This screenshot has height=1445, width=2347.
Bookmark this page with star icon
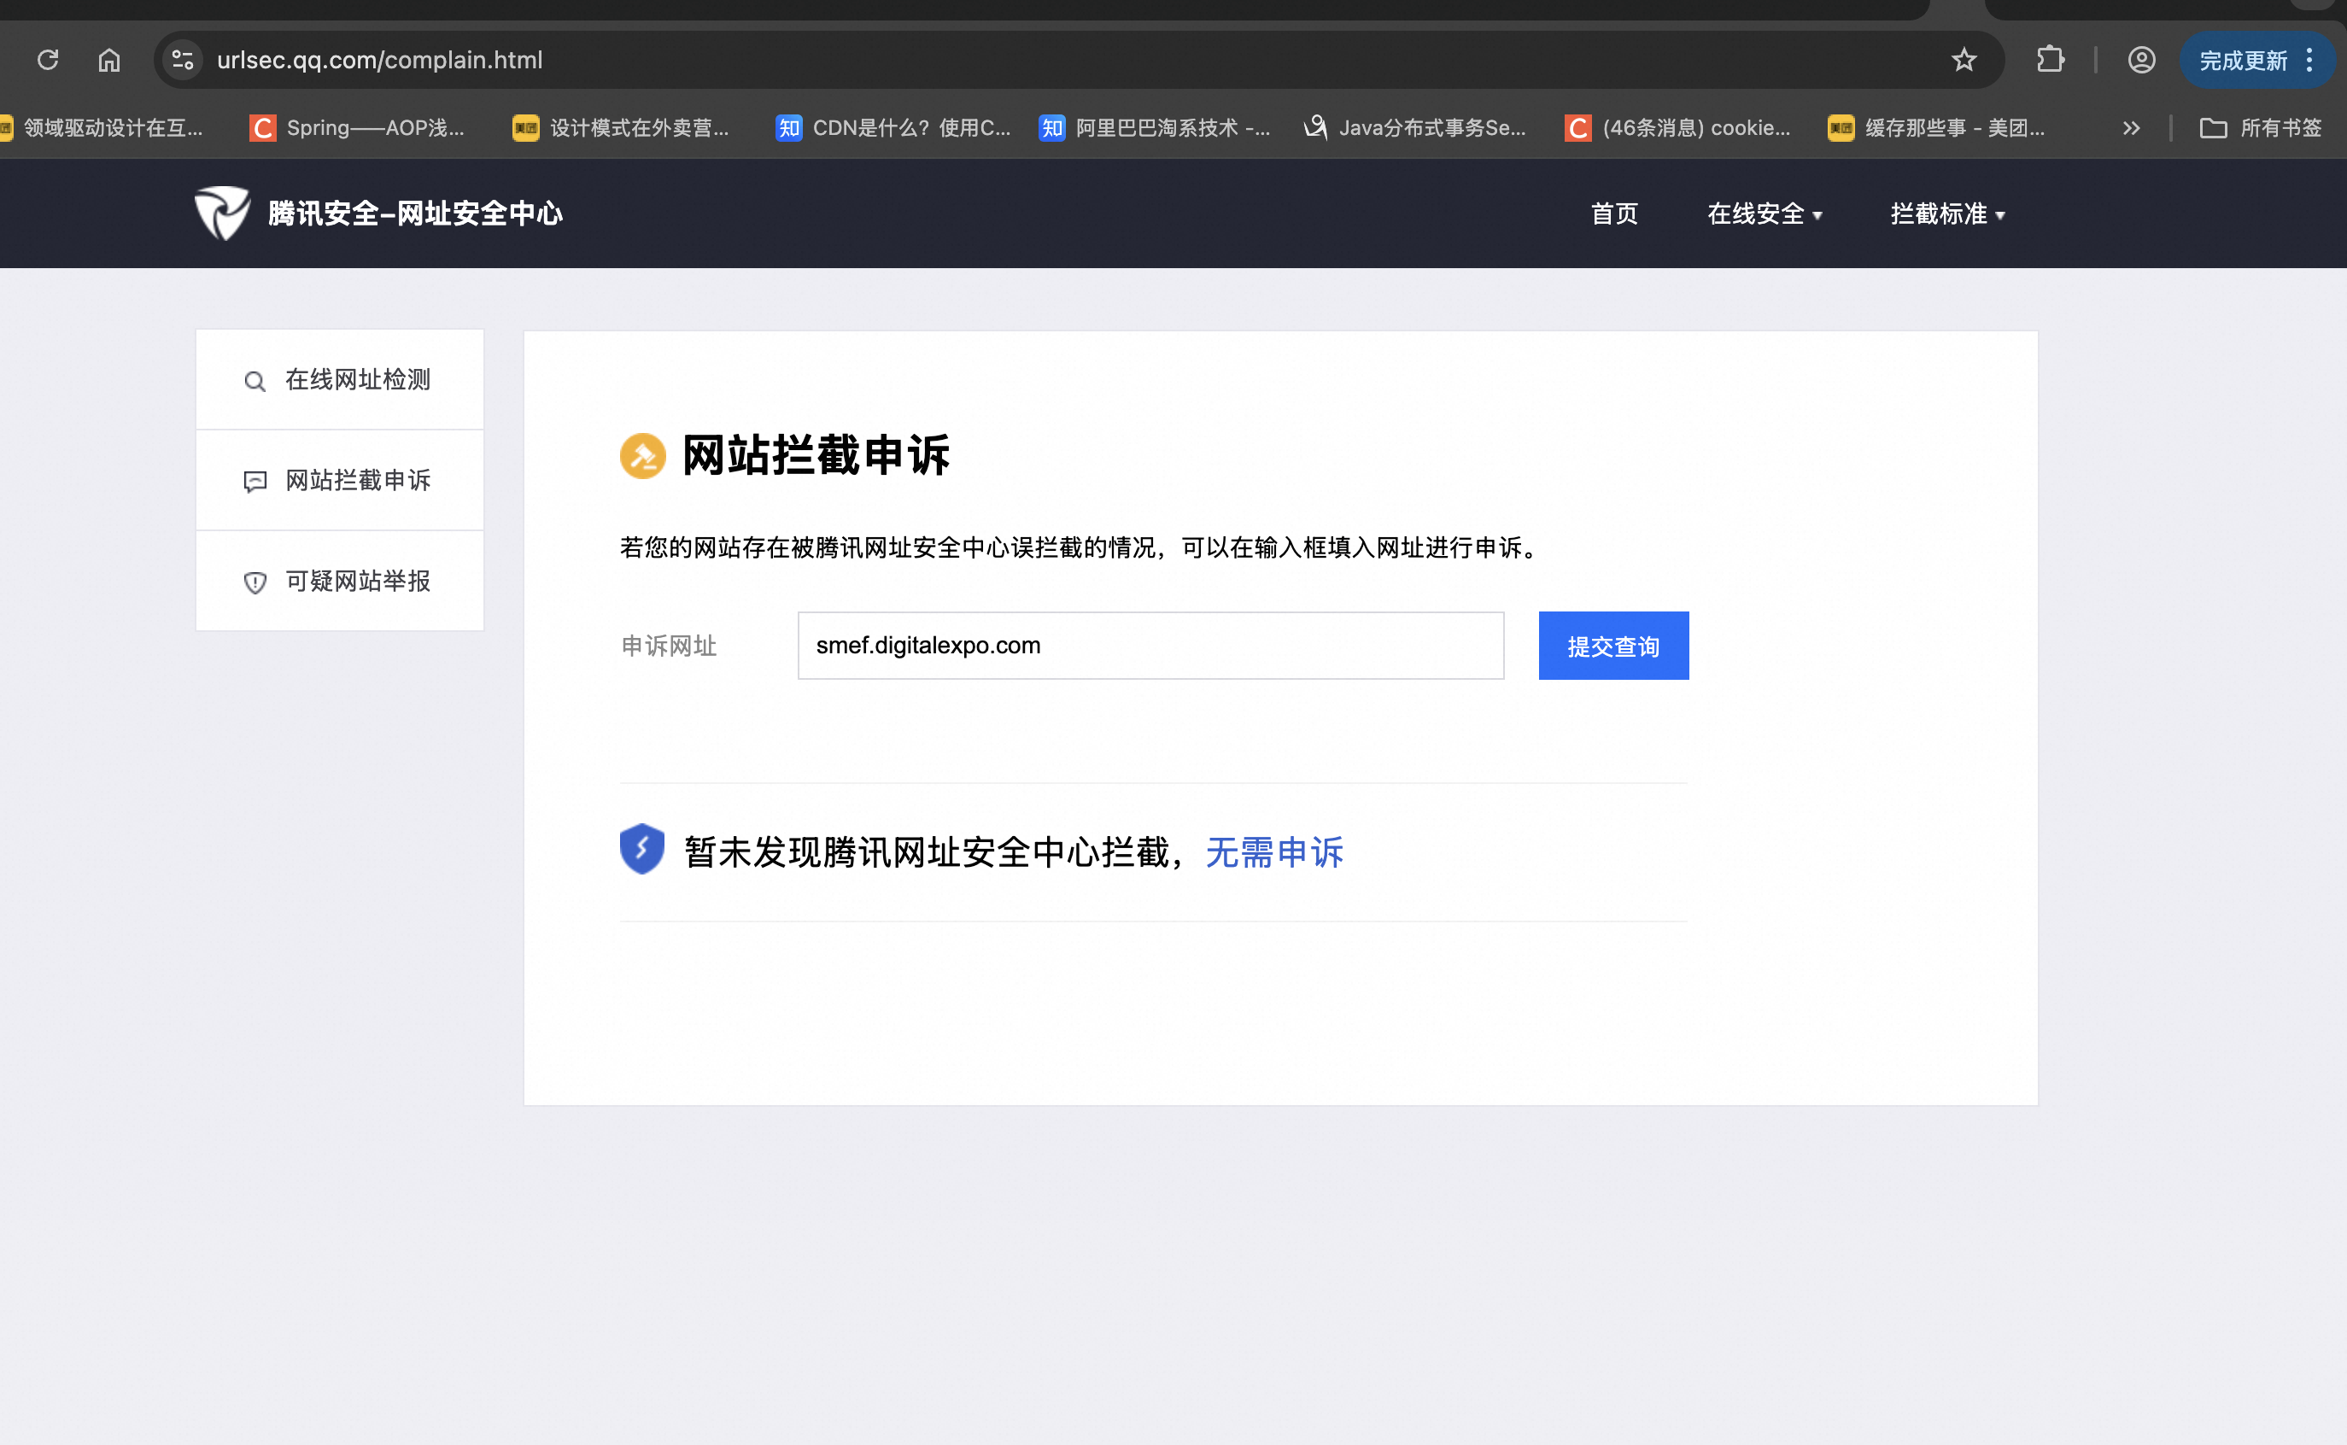coord(1963,60)
